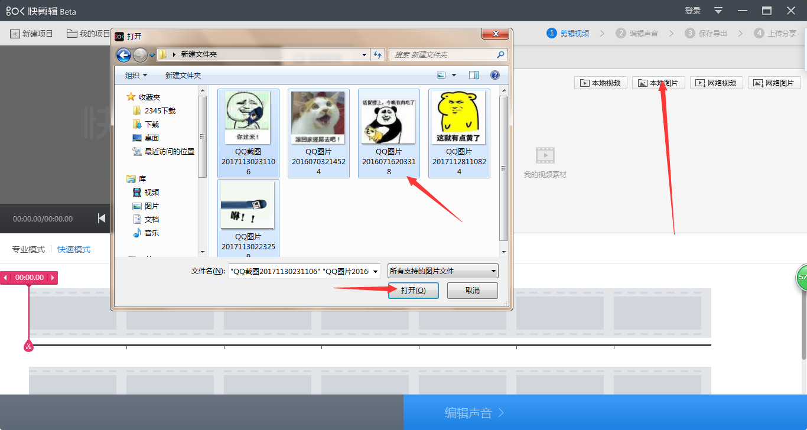Click the search field for 新建文件夹

pos(448,54)
